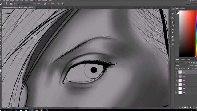Open the Brush Presets panel icon in dock
The image size is (197, 111).
173,22
